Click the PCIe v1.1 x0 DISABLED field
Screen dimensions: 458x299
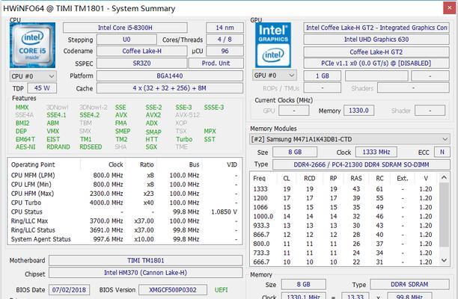point(376,64)
